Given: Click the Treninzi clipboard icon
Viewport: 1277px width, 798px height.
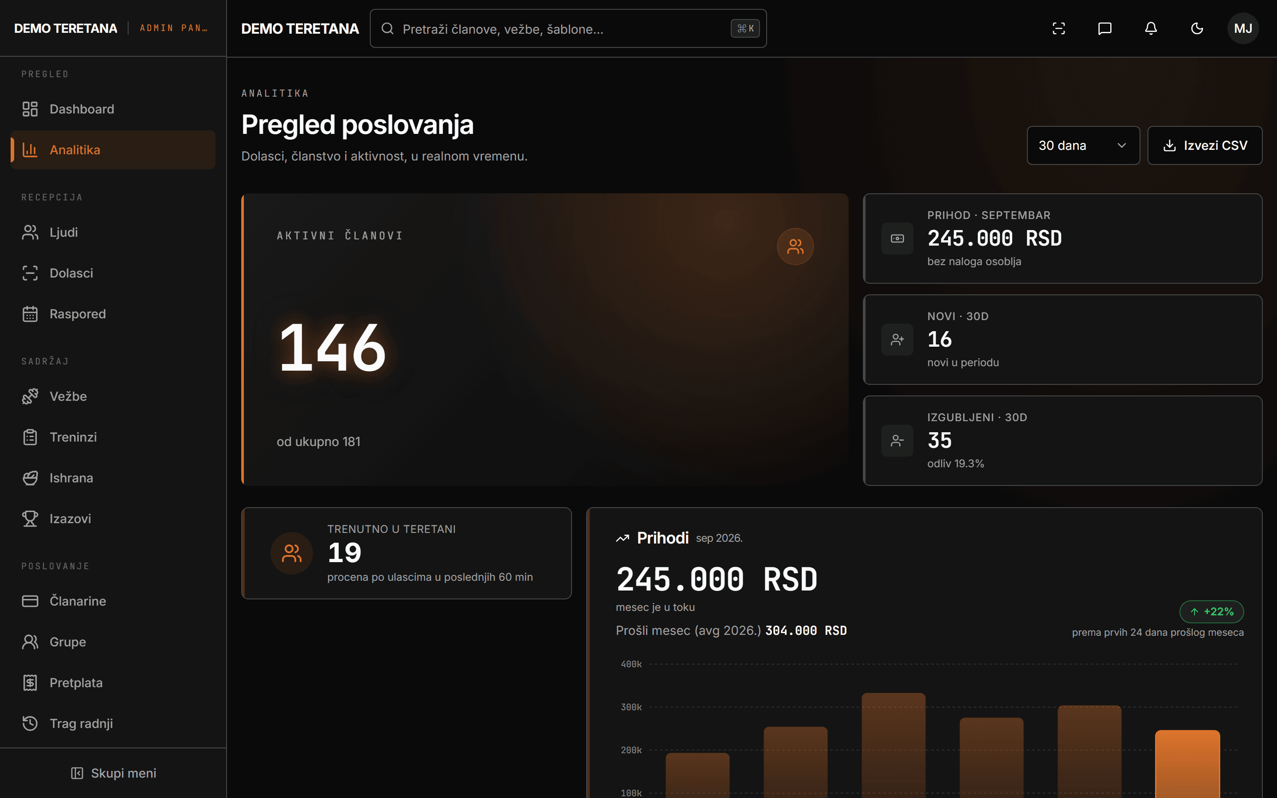Looking at the screenshot, I should (30, 437).
